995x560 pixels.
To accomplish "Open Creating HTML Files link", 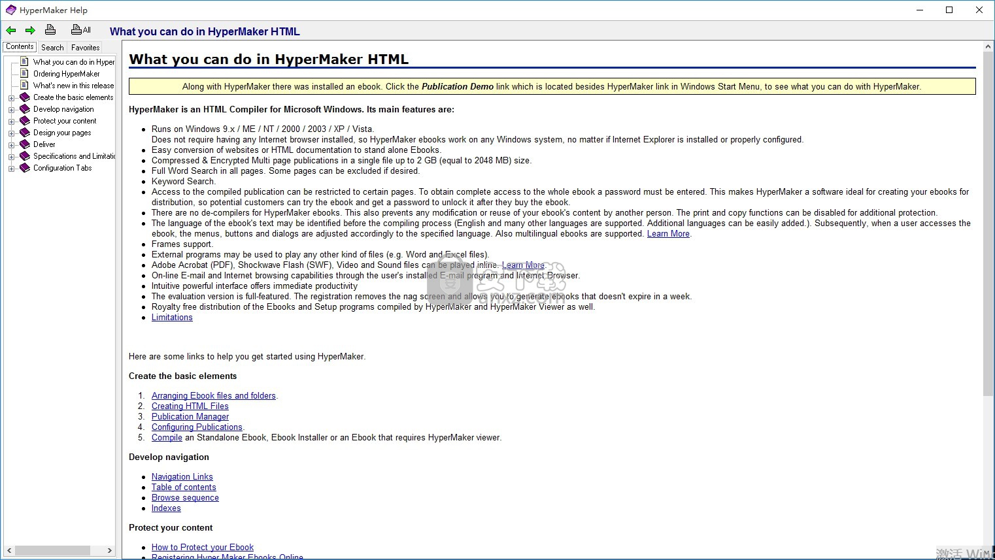I will [x=190, y=406].
